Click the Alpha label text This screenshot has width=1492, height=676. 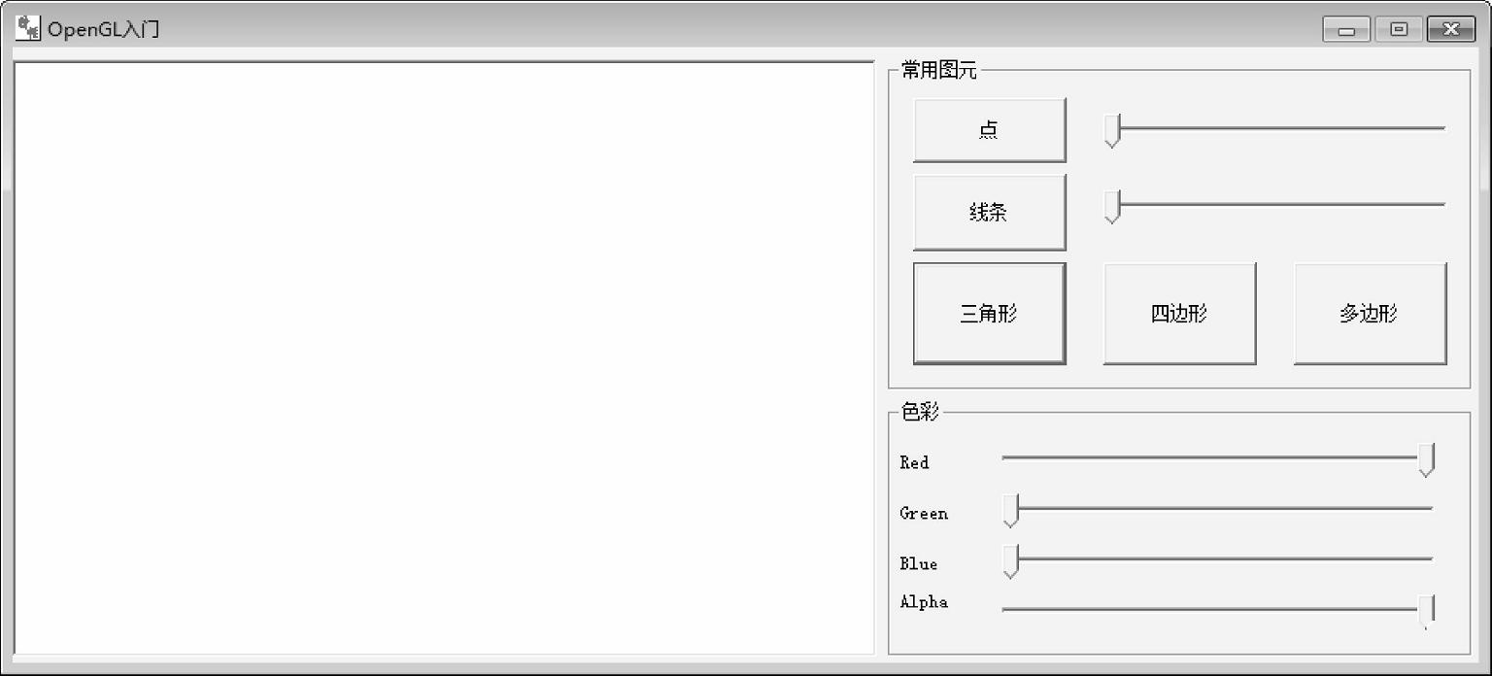[x=924, y=601]
